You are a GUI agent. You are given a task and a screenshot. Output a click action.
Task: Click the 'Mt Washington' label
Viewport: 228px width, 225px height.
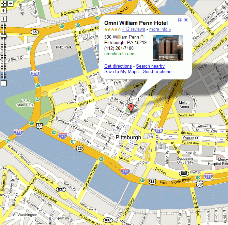(x=25, y=215)
